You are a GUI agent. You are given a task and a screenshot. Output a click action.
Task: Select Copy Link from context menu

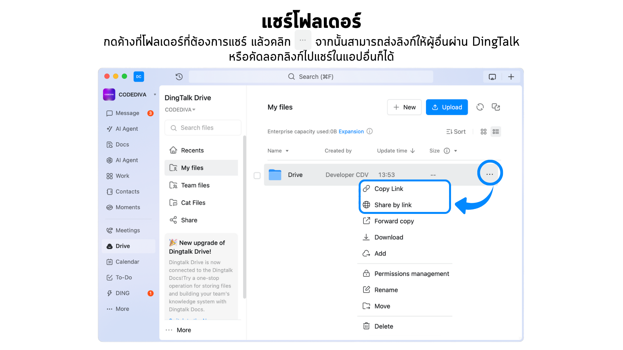click(388, 189)
